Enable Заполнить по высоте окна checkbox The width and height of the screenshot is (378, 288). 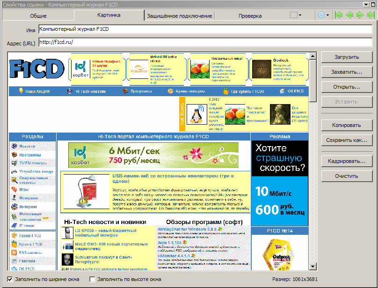point(92,279)
